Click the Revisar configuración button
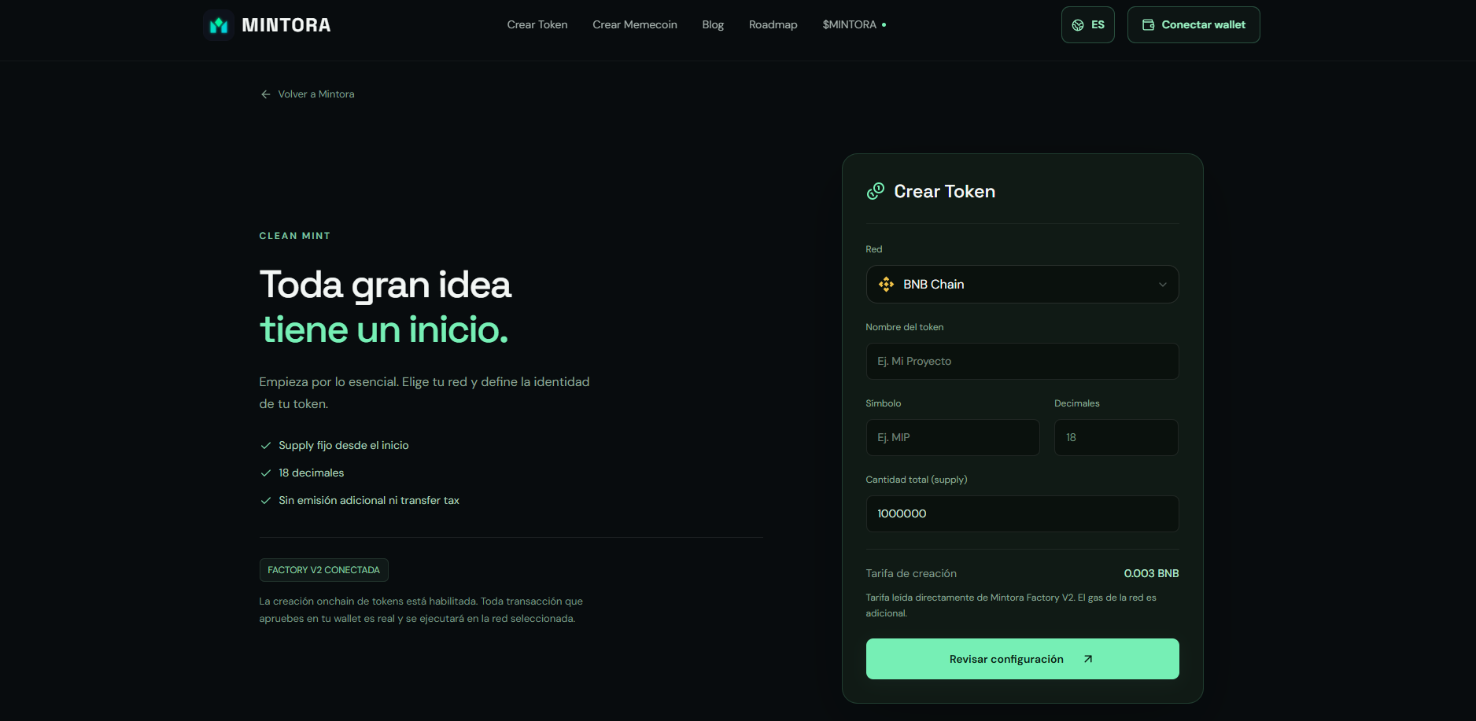The width and height of the screenshot is (1476, 721). [1023, 659]
